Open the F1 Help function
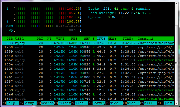180x107 pixels. (x=11, y=103)
